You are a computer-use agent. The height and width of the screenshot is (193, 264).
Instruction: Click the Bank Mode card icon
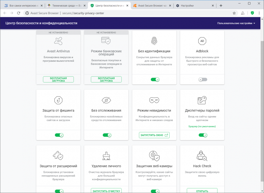click(x=106, y=41)
